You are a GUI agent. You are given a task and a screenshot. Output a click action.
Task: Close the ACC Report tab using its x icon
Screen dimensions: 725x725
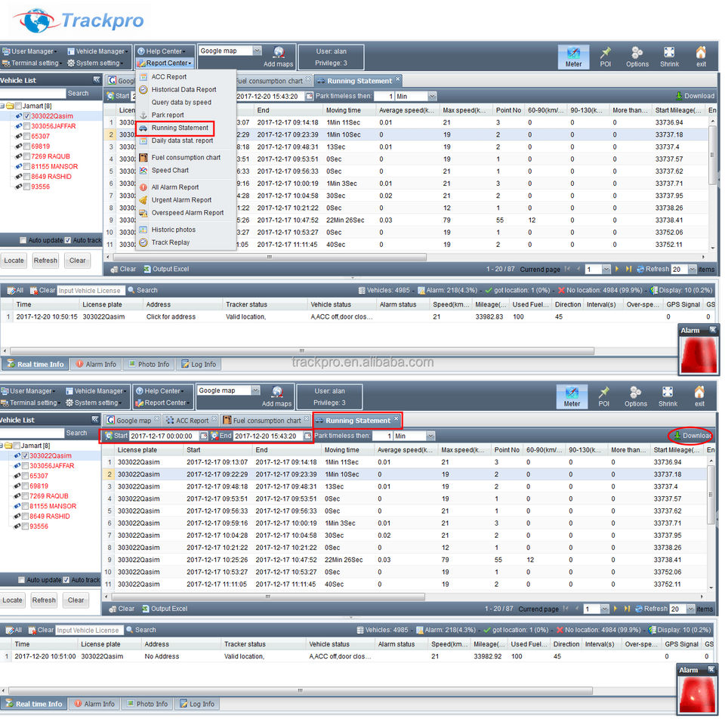214,419
